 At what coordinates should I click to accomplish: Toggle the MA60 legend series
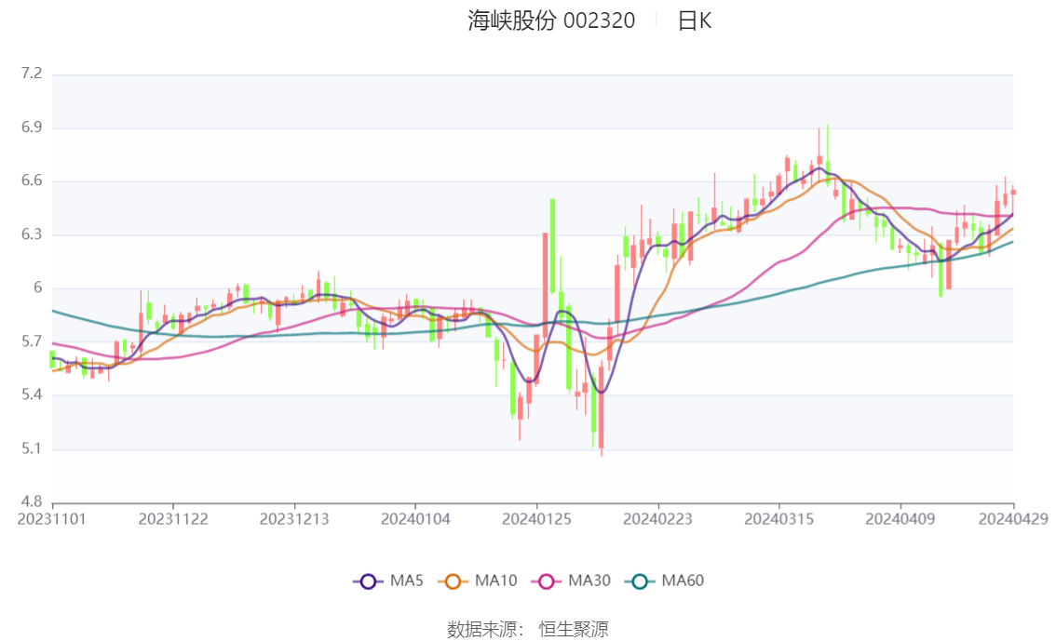665,581
